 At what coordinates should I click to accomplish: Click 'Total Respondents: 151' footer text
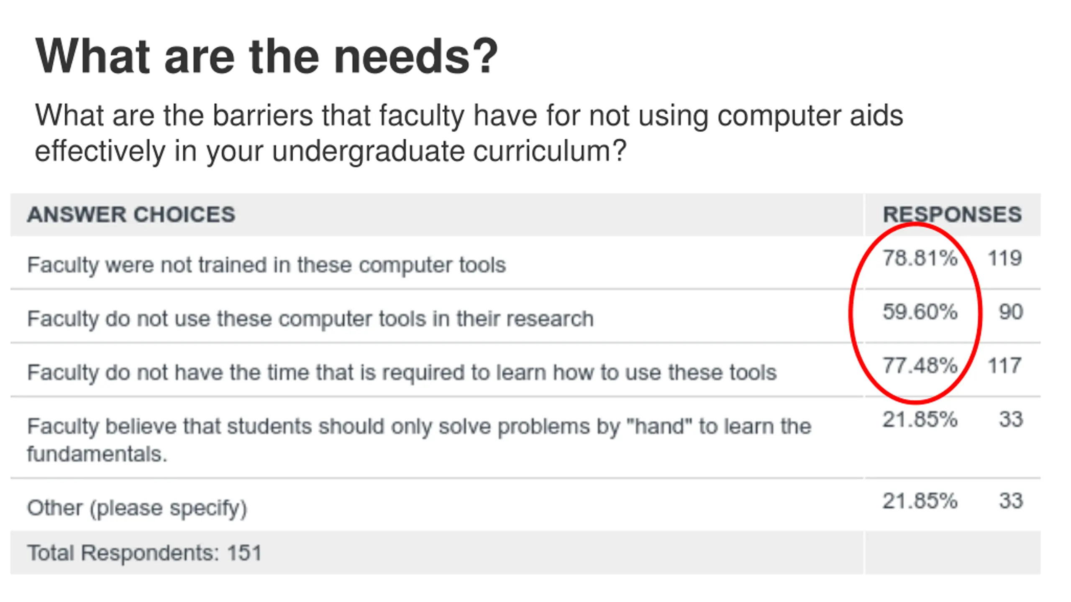(144, 553)
